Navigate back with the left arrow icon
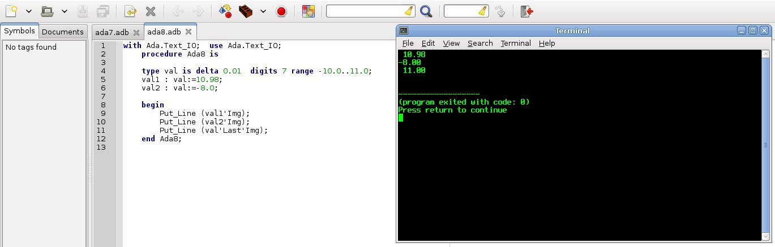The height and width of the screenshot is (247, 775). 177,11
